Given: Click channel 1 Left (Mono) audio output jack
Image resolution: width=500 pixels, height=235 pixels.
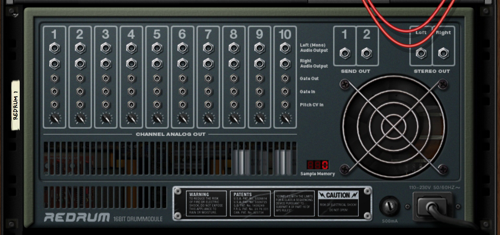Looking at the screenshot, I should coord(55,48).
